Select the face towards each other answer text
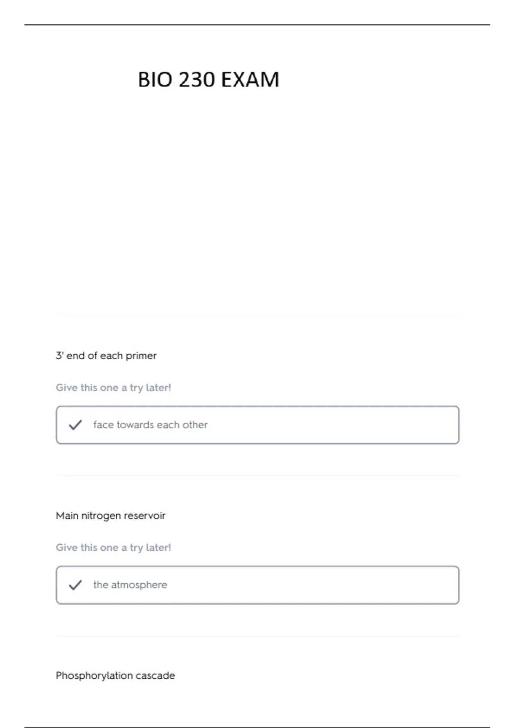 click(x=150, y=425)
